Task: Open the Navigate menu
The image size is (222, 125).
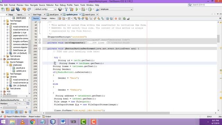Action: tap(34, 5)
